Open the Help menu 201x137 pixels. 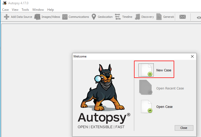(50, 10)
